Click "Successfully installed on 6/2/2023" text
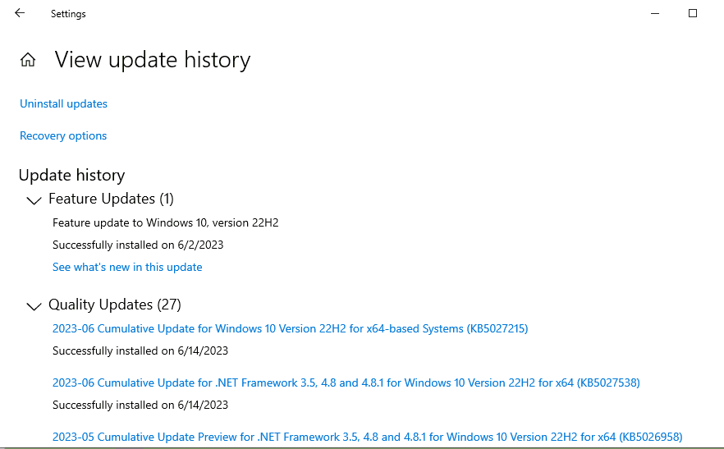The width and height of the screenshot is (724, 449). [x=138, y=245]
